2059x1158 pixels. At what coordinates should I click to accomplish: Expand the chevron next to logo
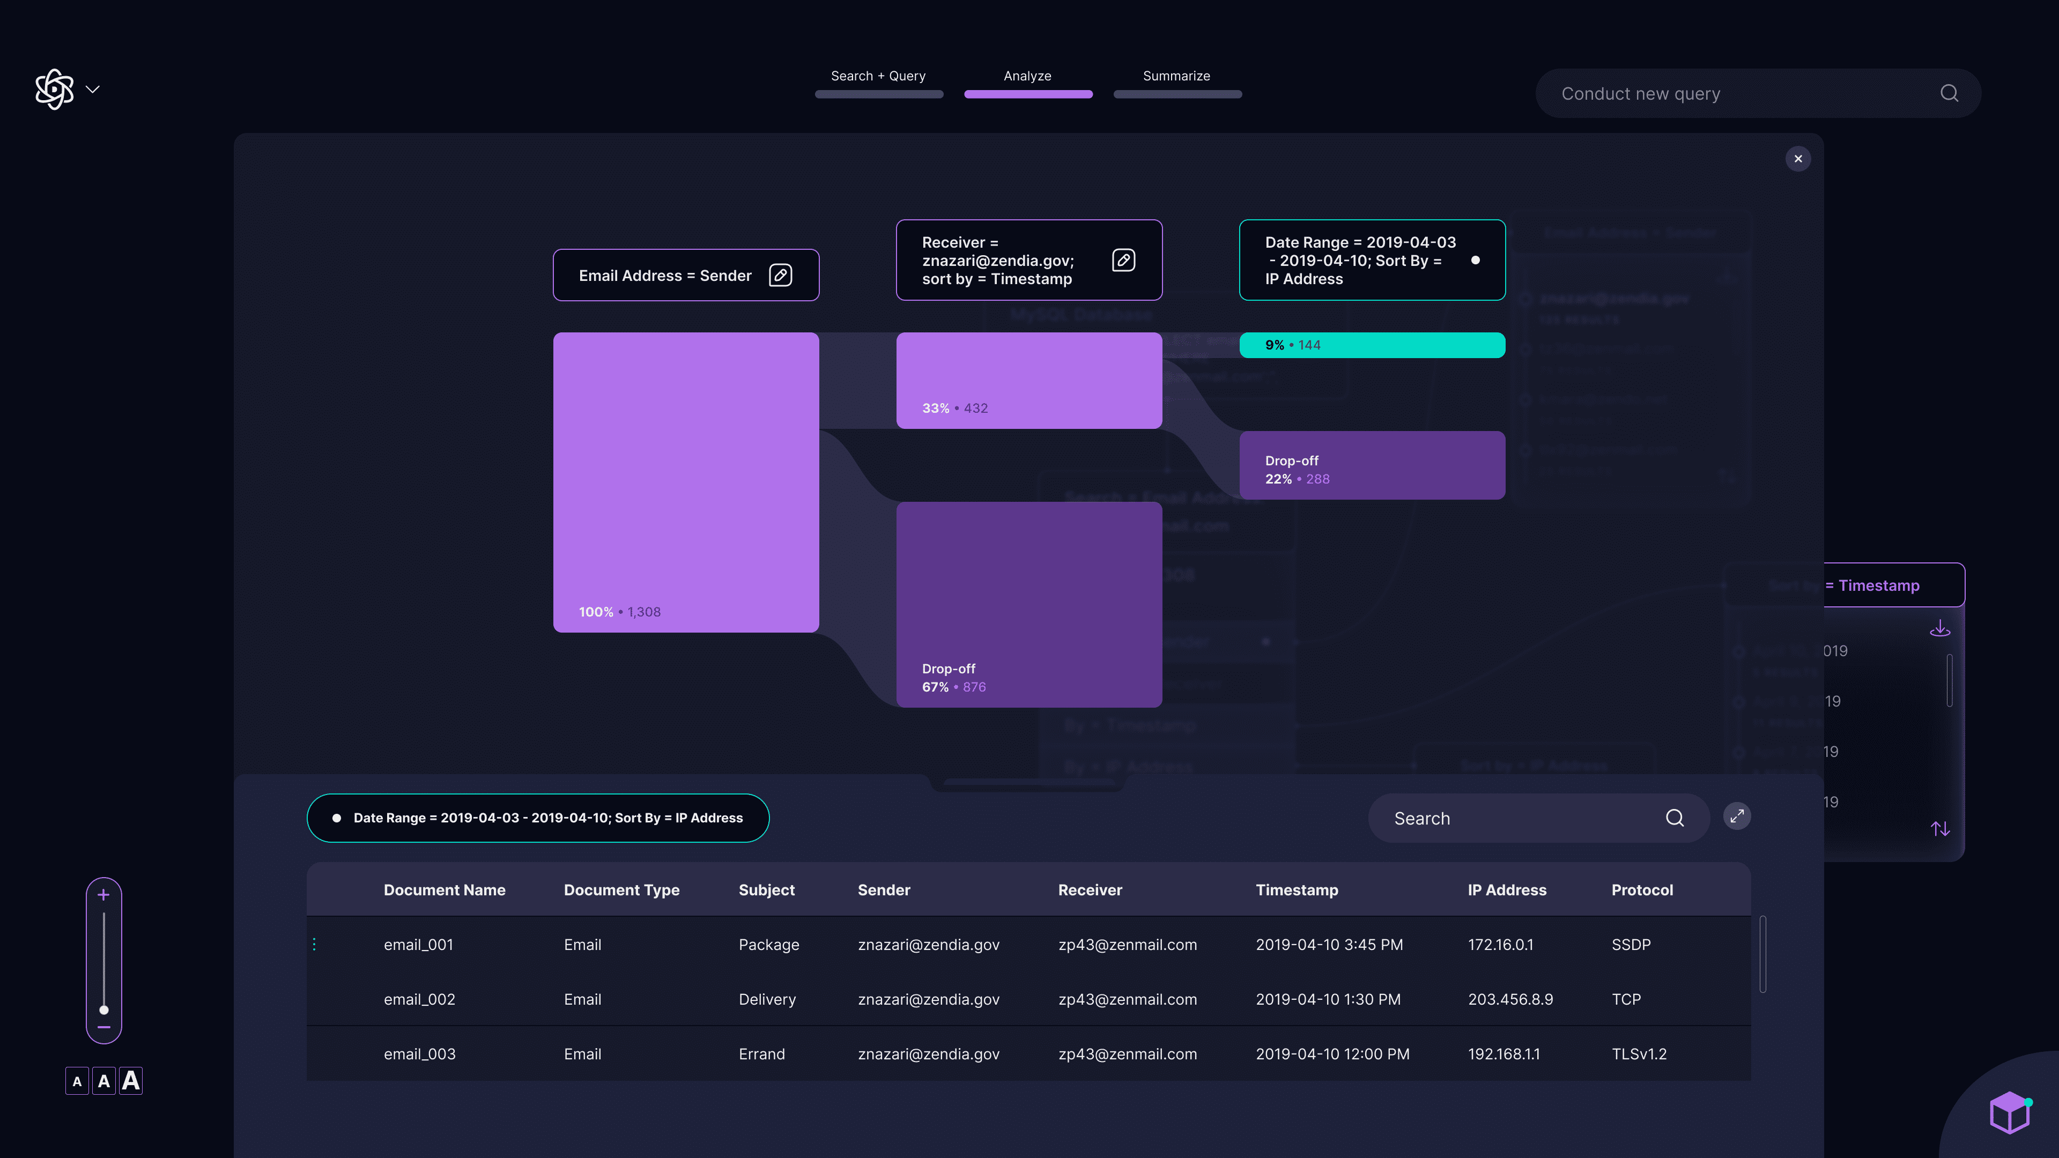[x=93, y=90]
